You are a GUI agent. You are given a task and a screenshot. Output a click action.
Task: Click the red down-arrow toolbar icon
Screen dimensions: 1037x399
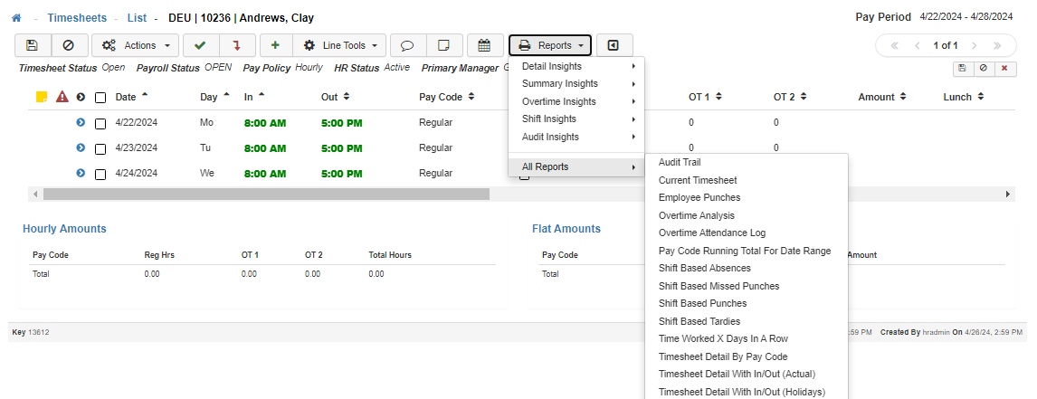point(237,45)
